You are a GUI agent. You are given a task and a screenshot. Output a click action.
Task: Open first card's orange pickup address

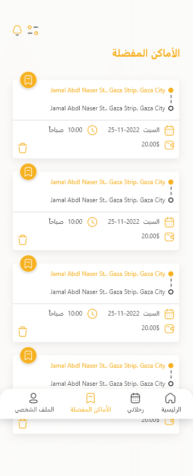coord(108,90)
